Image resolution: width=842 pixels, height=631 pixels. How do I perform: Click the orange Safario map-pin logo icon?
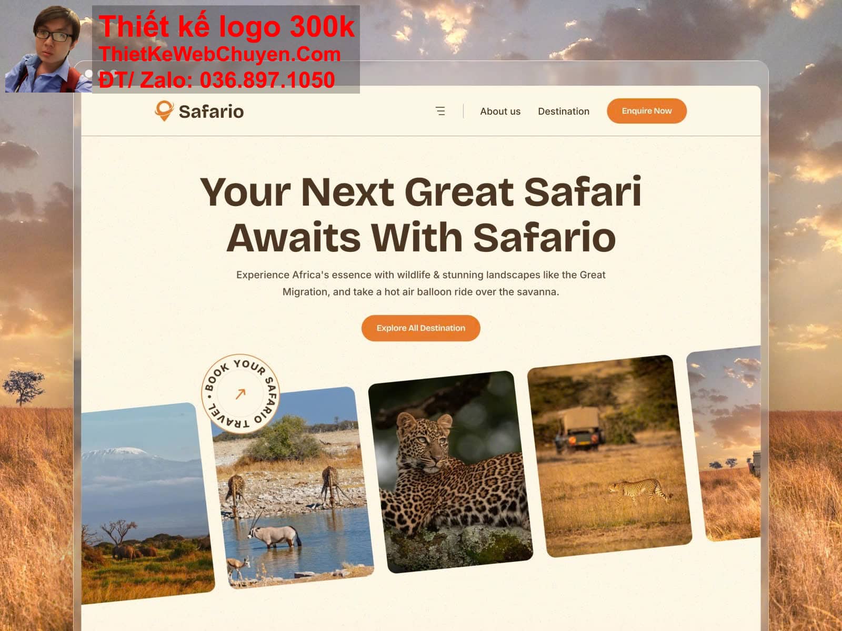click(x=164, y=111)
